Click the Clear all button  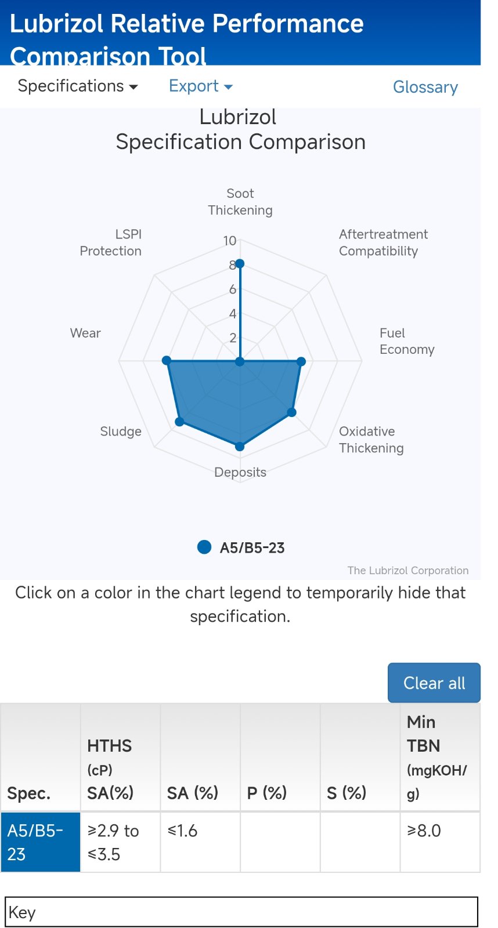pos(434,683)
